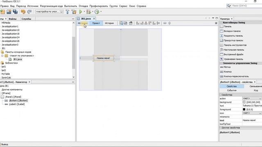Pick Внутренний фрейм from palette
Screen dimensions: 262x147
[x=233, y=54]
